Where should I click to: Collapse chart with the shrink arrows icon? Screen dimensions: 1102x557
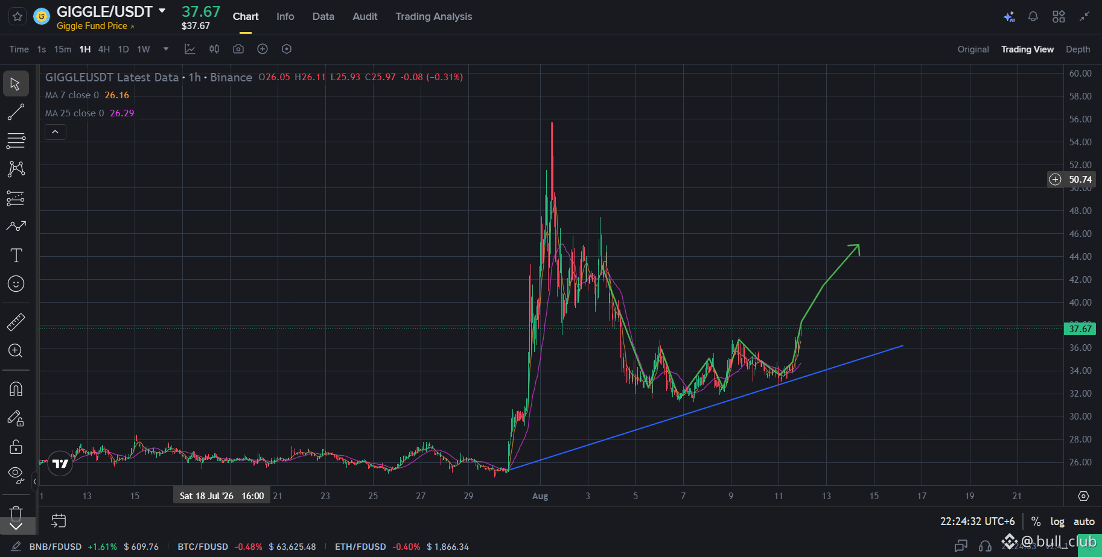(x=1084, y=17)
